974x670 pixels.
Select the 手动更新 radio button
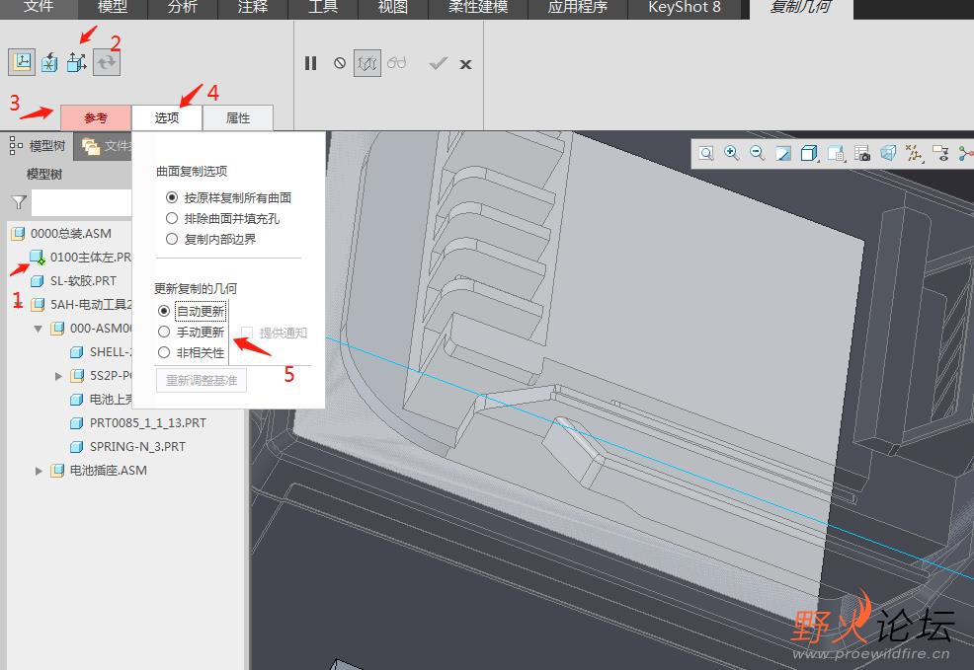click(165, 333)
